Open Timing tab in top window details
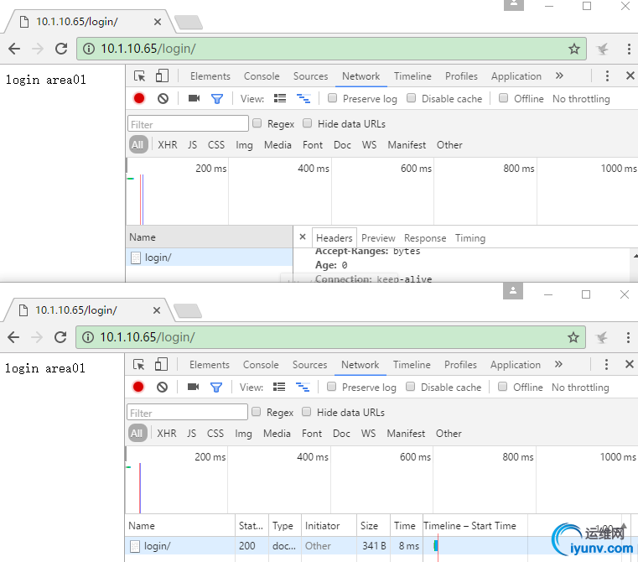Viewport: 638px width, 562px height. [x=470, y=238]
